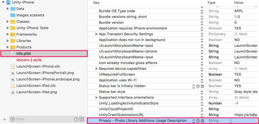Select Bundle versions string, short row
The height and width of the screenshot is (124, 259).
coord(123,17)
